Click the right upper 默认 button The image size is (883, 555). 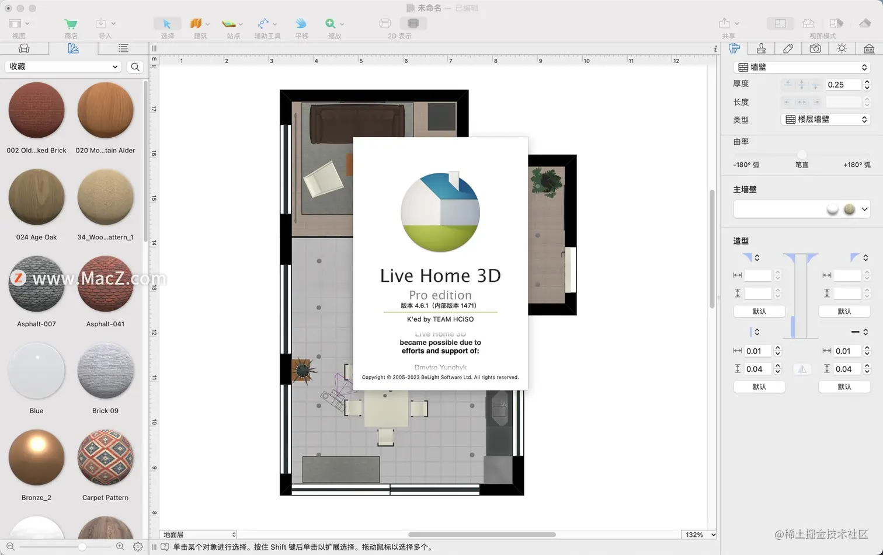pyautogui.click(x=844, y=311)
